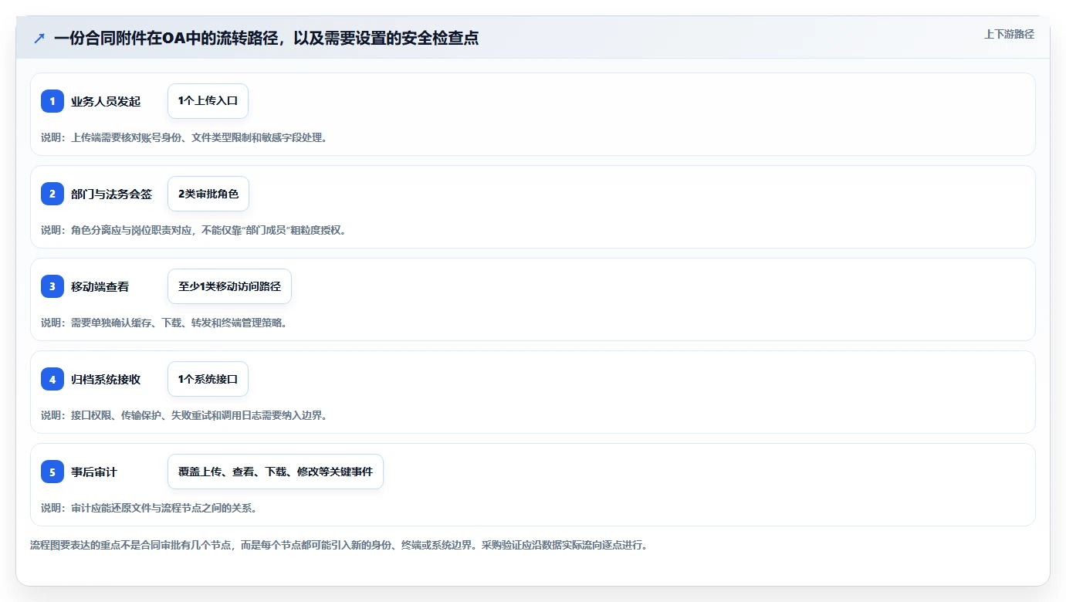Click the footer paragraph starting with 流程图要表达的重点

339,545
